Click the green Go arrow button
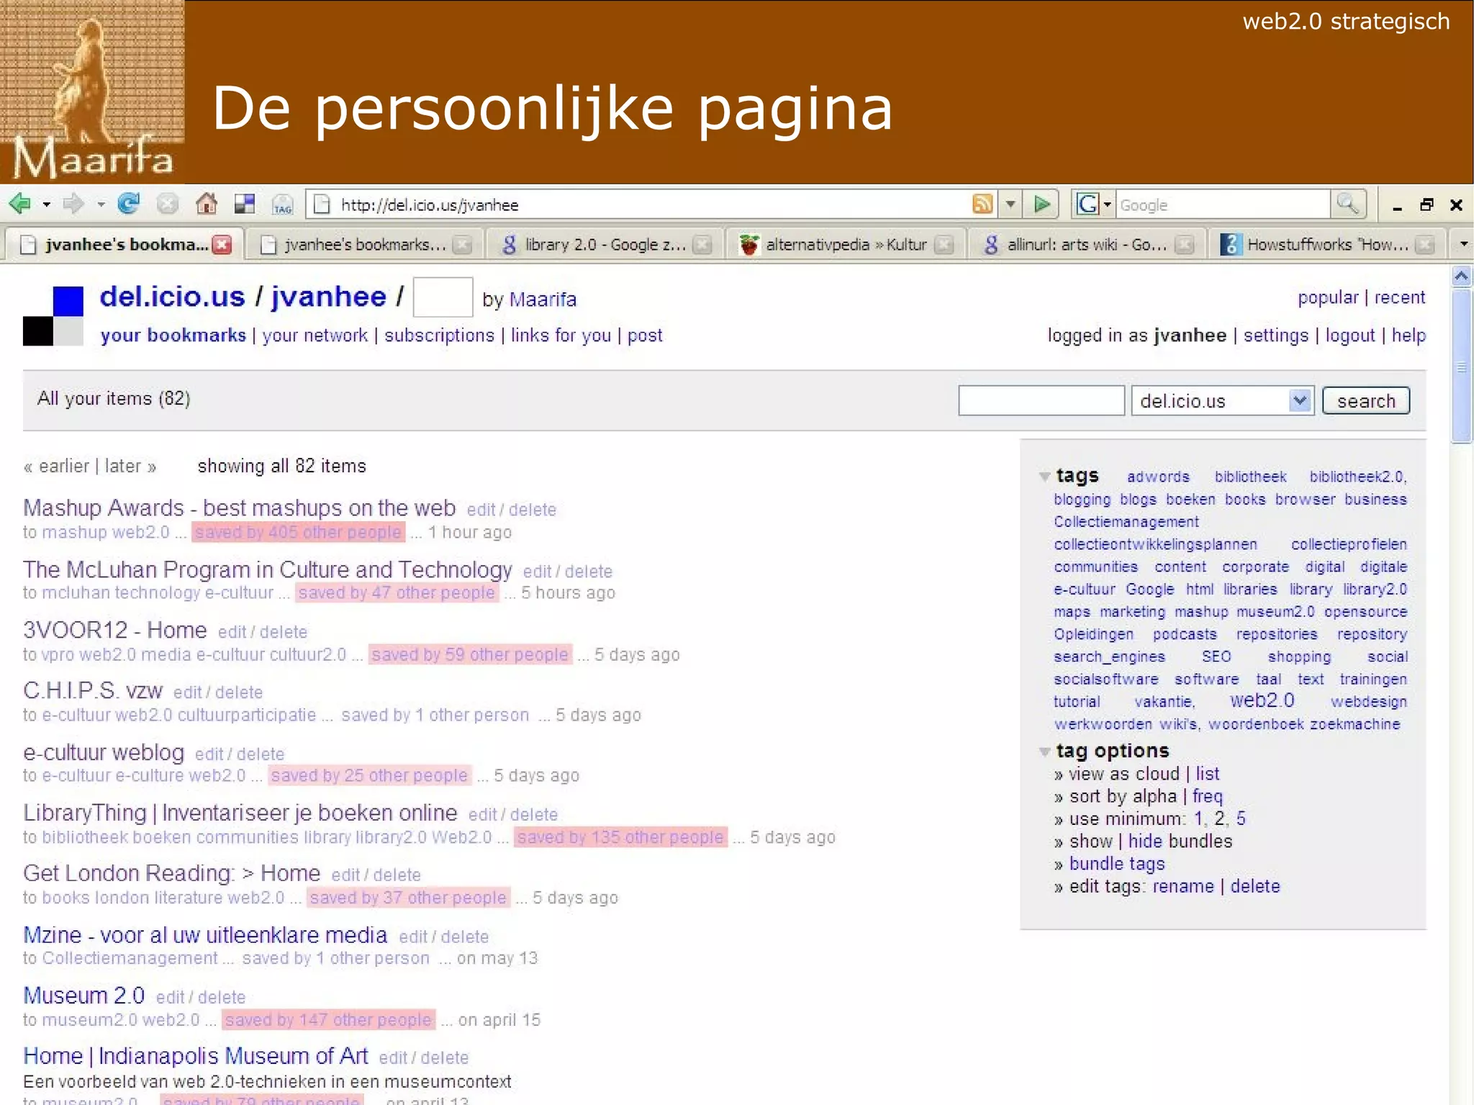 tap(1041, 204)
